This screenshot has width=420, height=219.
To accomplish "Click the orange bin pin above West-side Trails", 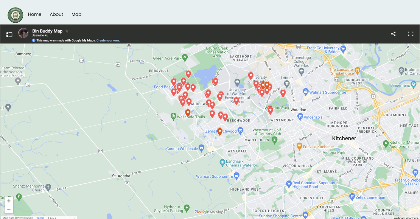I will 188,113.
